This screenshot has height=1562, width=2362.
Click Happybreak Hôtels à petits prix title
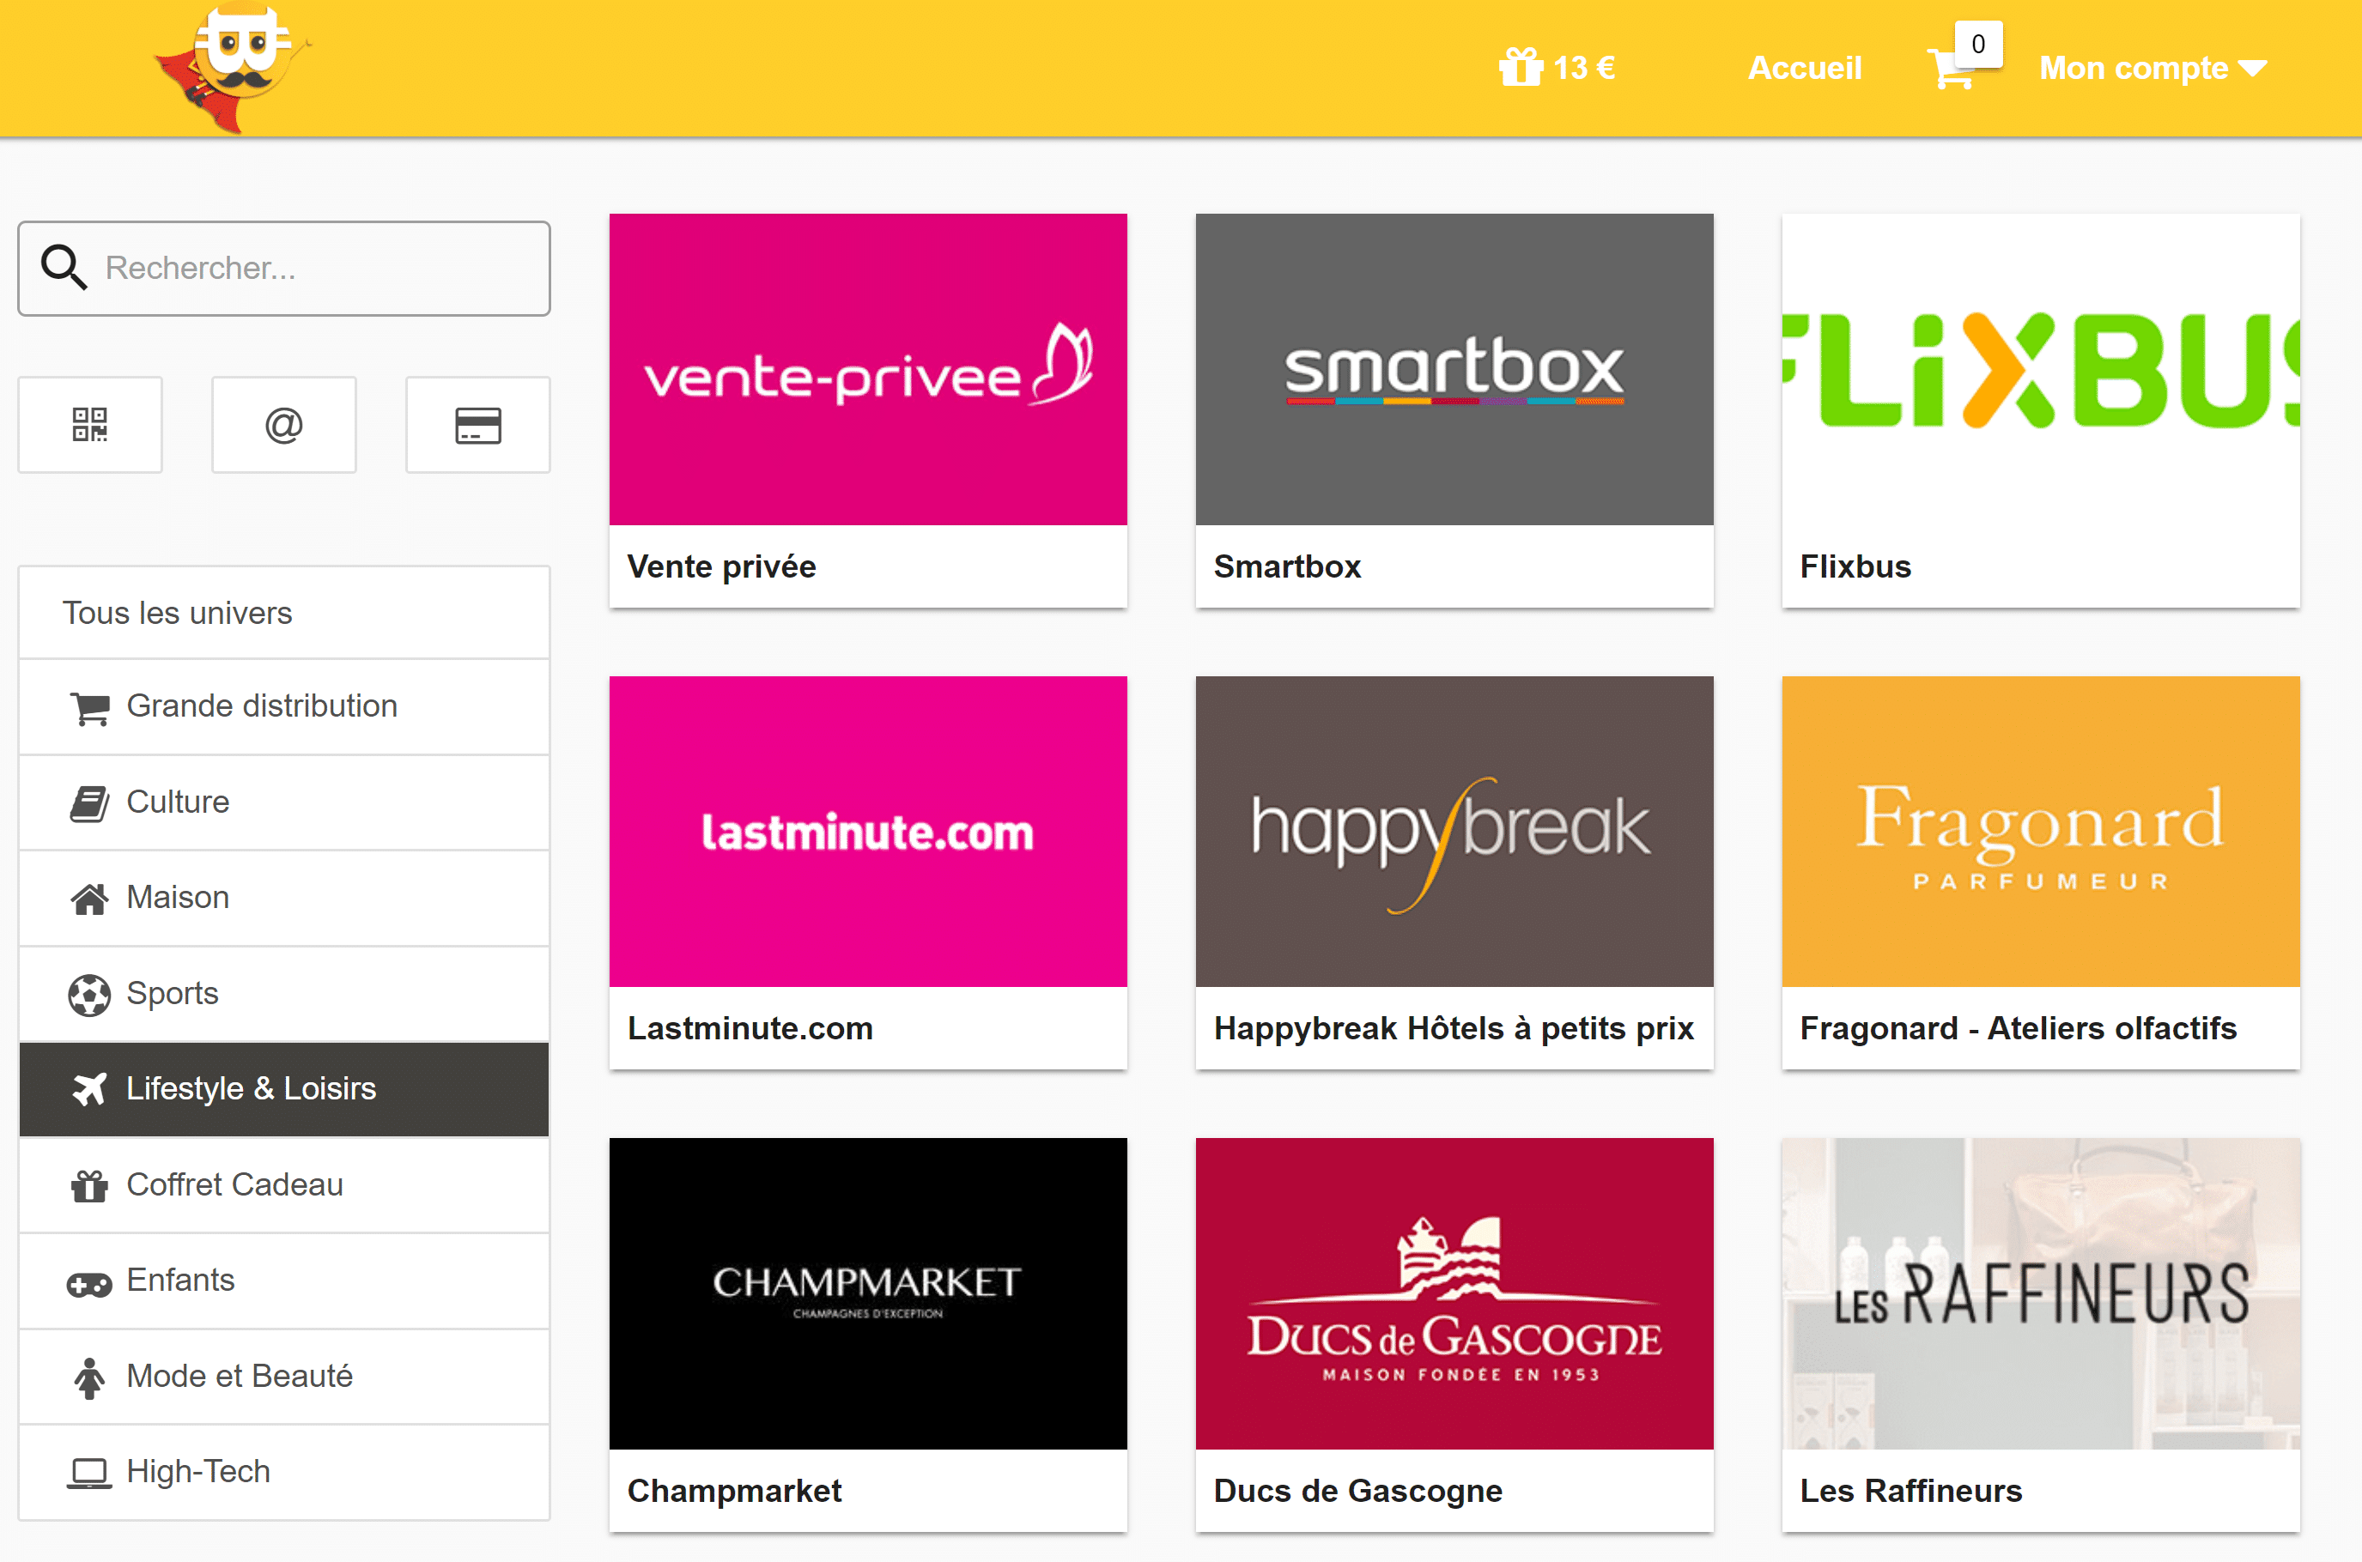tap(1453, 1028)
